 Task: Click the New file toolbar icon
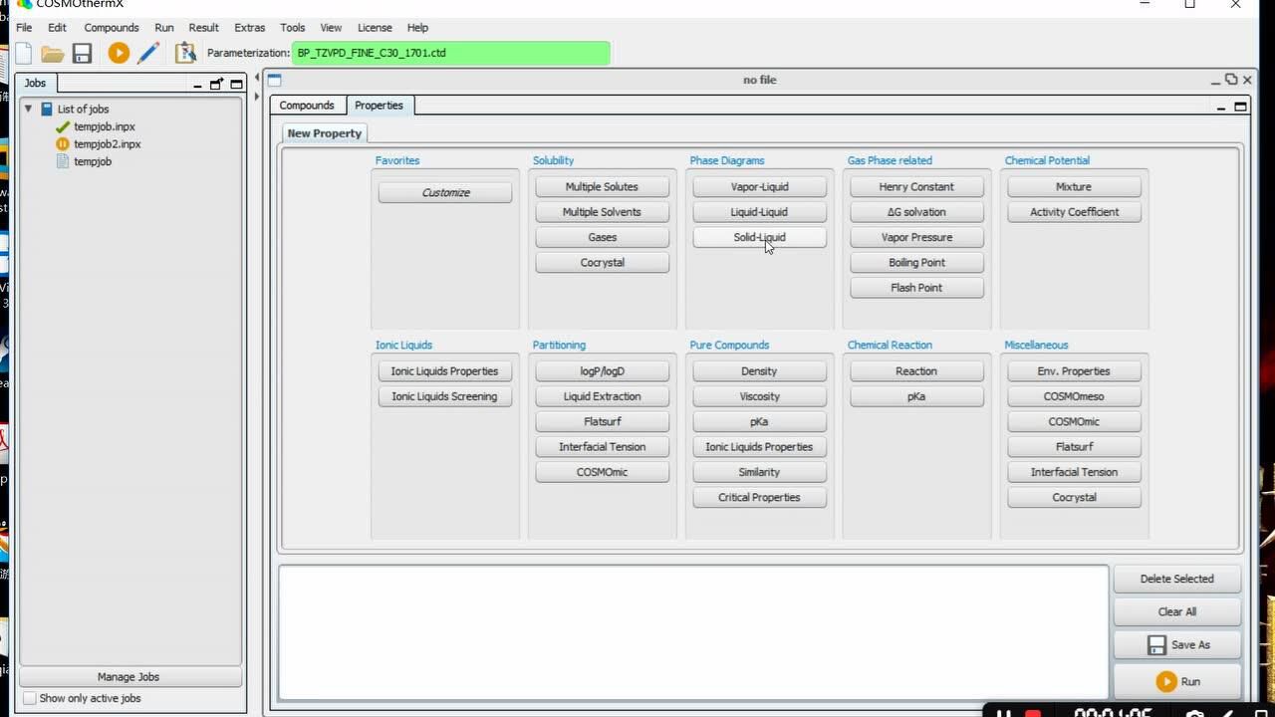24,53
